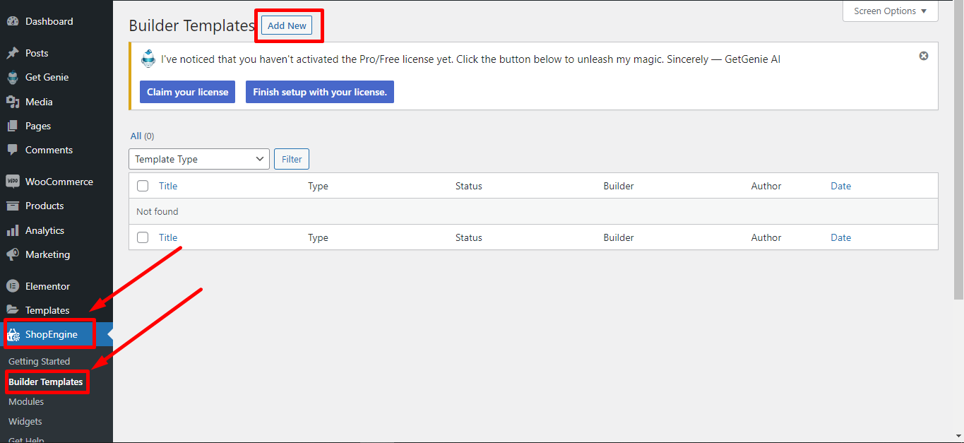Click the Posts pushpin icon

pos(13,53)
